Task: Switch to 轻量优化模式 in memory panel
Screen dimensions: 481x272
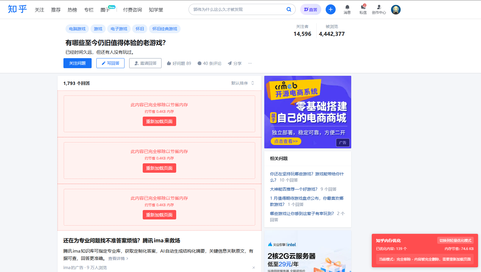Action: (455, 240)
